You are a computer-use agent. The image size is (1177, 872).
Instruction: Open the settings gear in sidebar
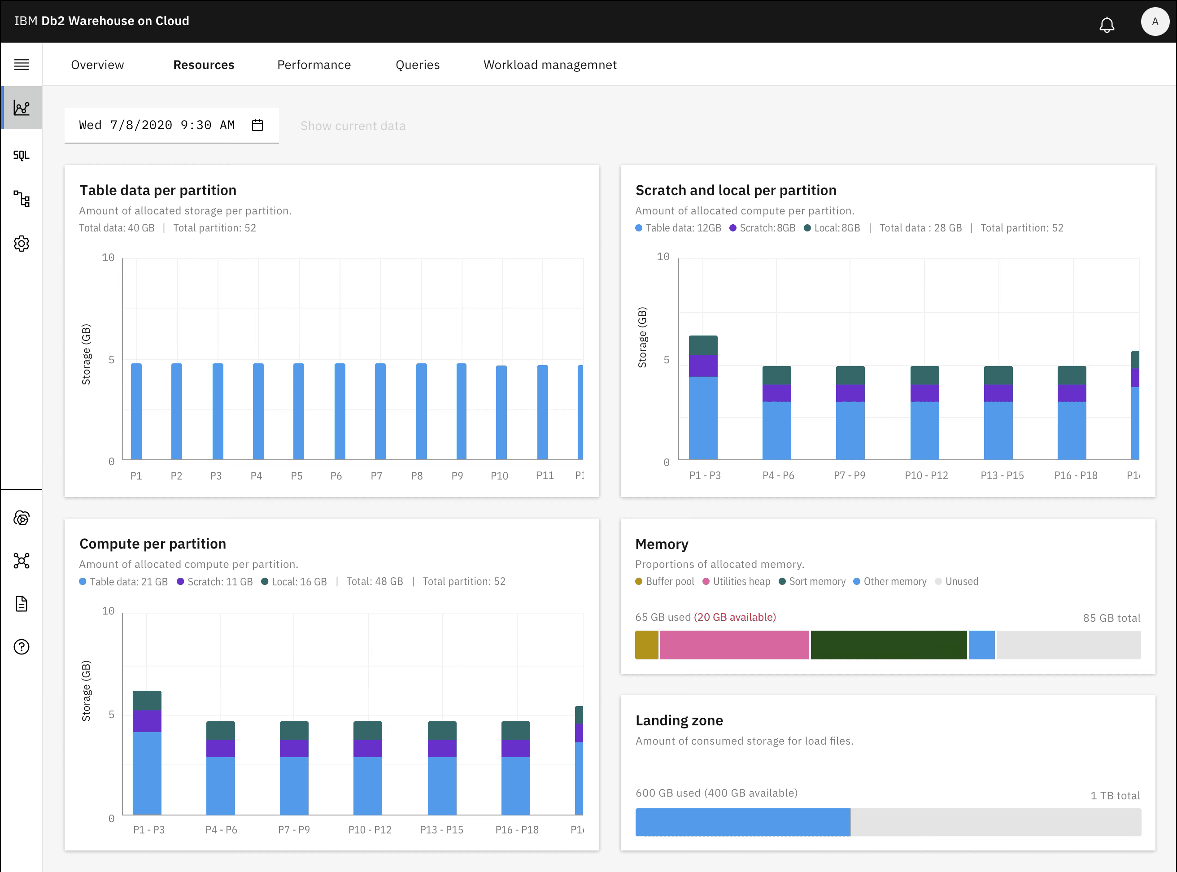tap(21, 243)
